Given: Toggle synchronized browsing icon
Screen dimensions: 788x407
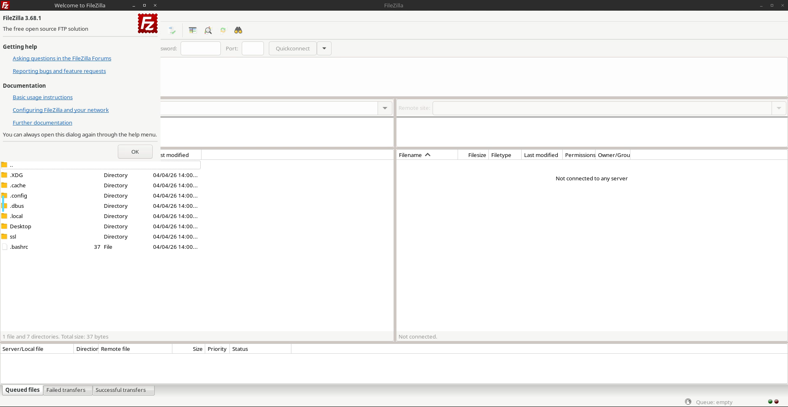Looking at the screenshot, I should [x=223, y=30].
